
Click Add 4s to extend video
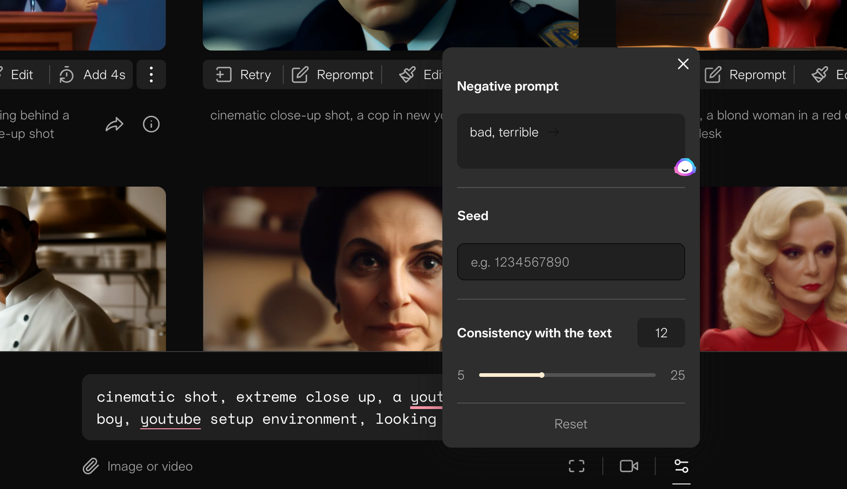(92, 74)
